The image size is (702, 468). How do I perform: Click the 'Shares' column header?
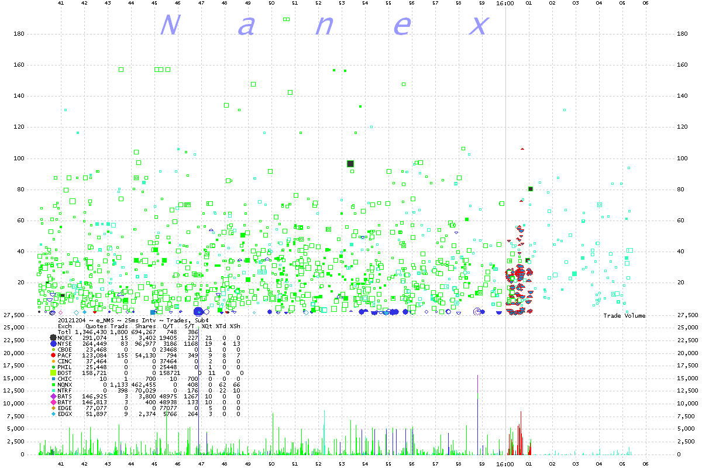(146, 326)
